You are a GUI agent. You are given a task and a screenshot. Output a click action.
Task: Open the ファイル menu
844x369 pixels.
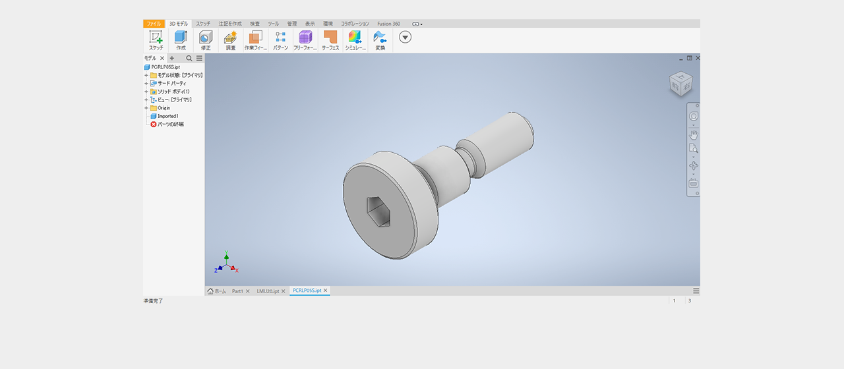154,24
